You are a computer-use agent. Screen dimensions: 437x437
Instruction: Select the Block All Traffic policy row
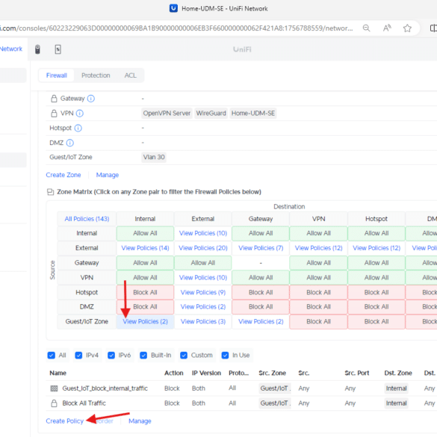[x=241, y=403]
